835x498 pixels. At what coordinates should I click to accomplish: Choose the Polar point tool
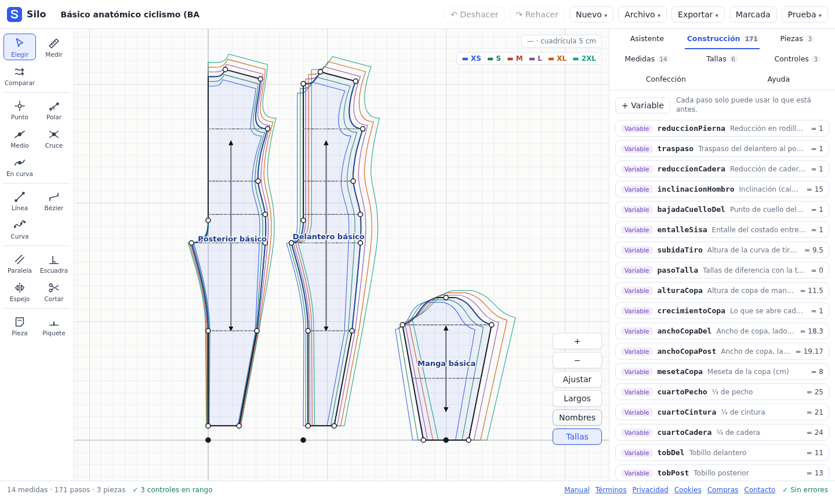point(54,109)
